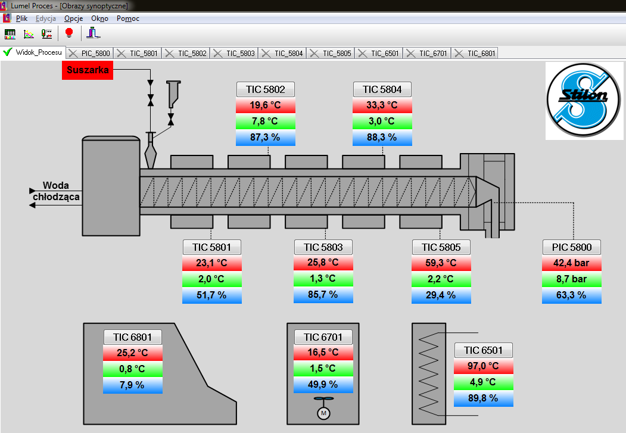626x433 pixels.
Task: Open the Opcje menu
Action: (x=73, y=18)
